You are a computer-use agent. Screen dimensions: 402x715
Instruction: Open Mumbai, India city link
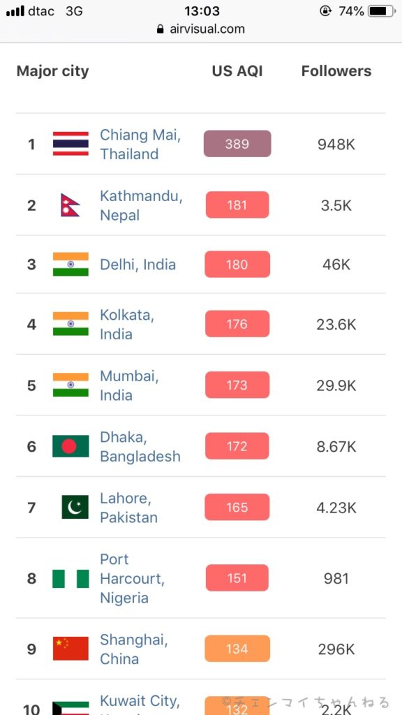[x=129, y=385]
